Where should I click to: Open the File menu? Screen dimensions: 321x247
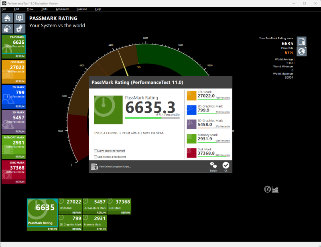pyautogui.click(x=4, y=9)
